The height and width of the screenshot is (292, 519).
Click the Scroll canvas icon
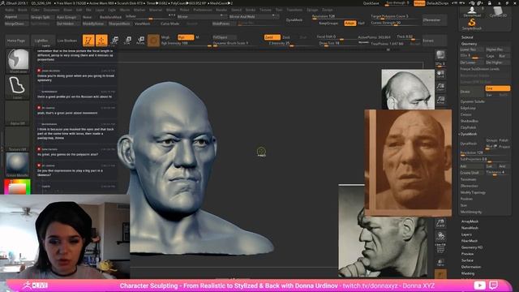440,74
